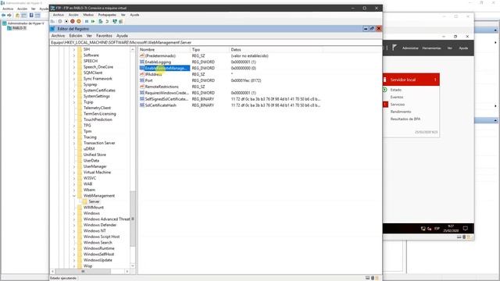Expand the Tracing registry key
This screenshot has width=500, height=281.
click(x=74, y=137)
